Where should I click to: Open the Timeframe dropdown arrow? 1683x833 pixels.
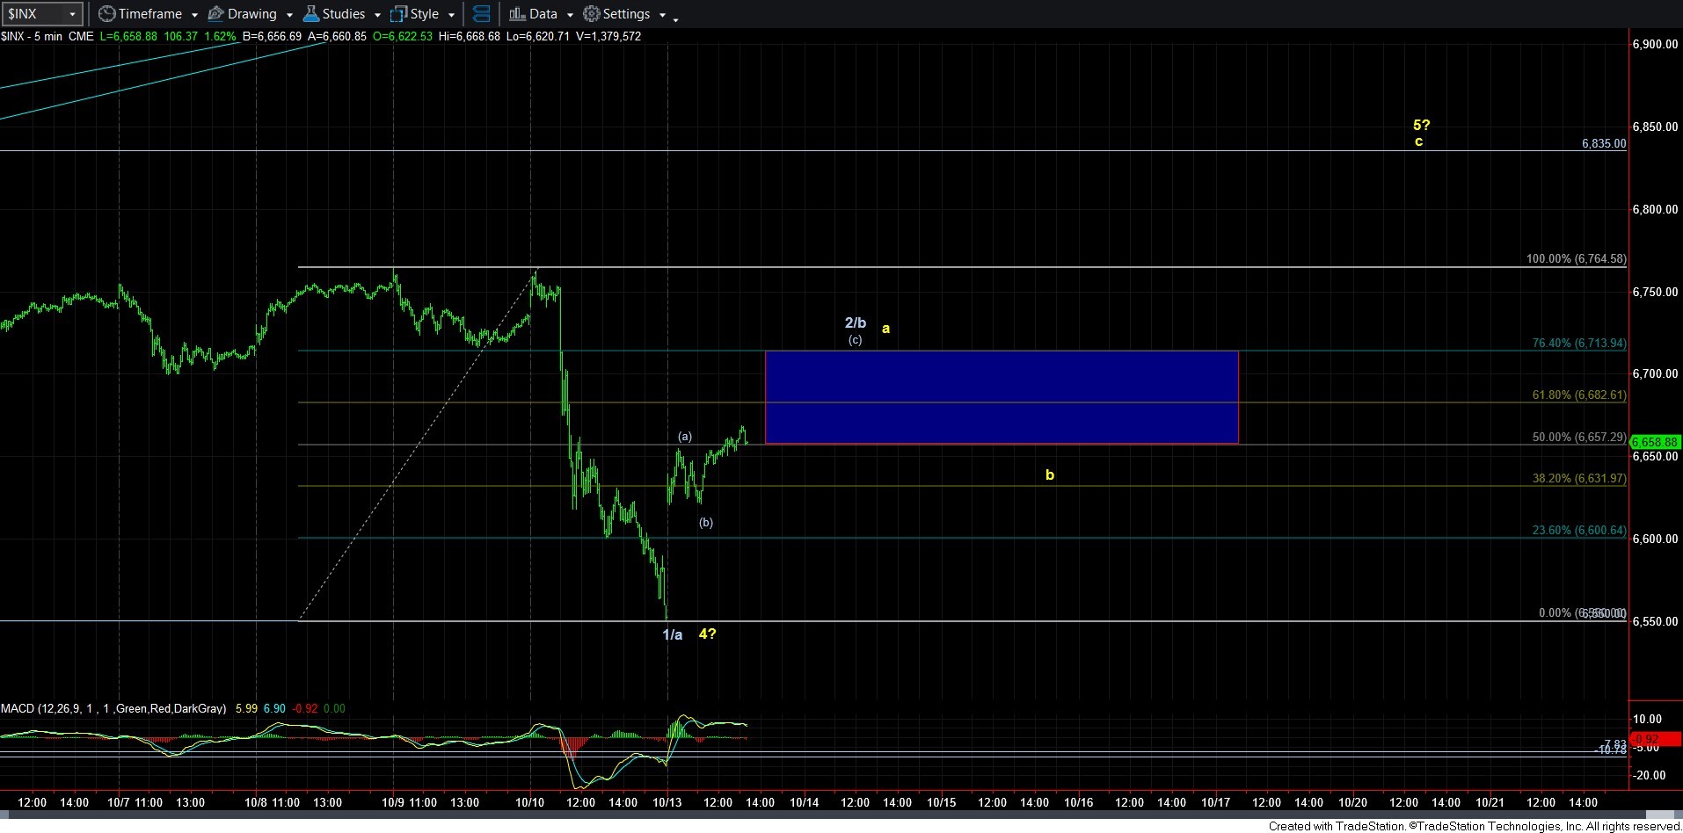(194, 15)
